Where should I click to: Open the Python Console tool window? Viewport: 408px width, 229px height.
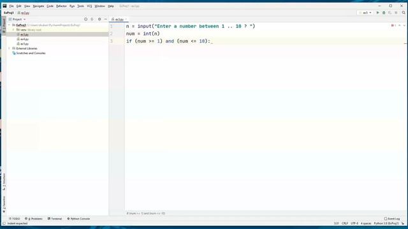[78, 219]
